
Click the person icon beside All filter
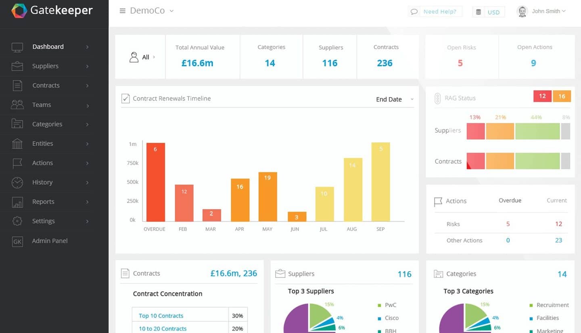(x=134, y=57)
